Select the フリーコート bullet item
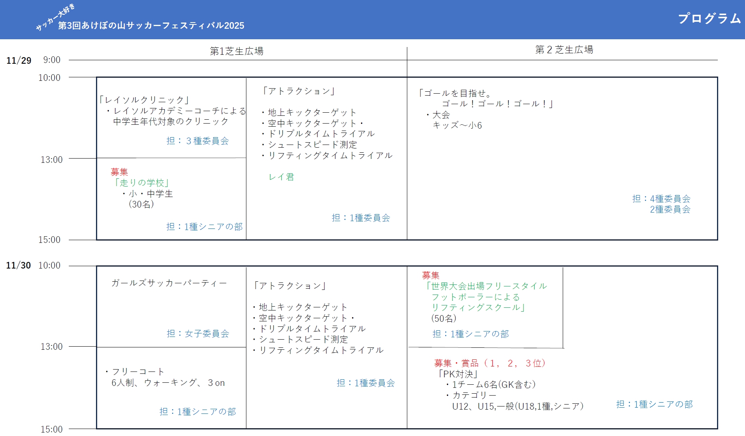This screenshot has height=436, width=745. point(134,371)
